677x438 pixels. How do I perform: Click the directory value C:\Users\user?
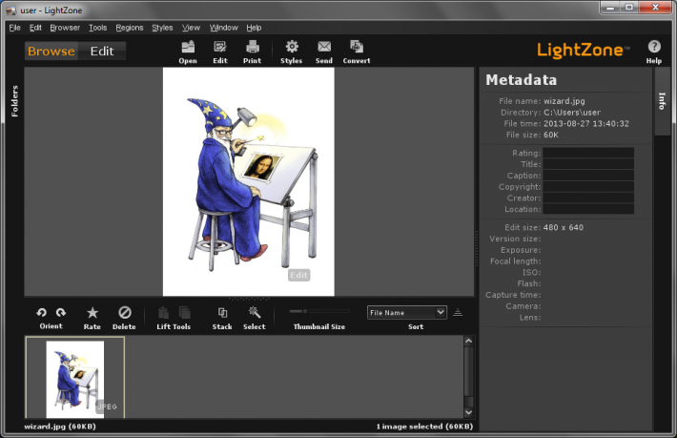coord(572,113)
